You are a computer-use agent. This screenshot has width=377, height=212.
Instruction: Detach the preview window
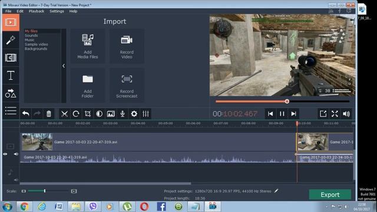[x=323, y=114]
